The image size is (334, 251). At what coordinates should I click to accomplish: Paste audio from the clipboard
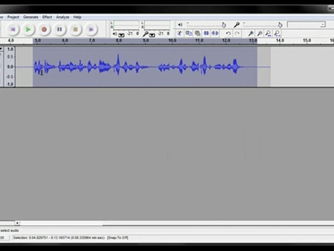pyautogui.click(x=198, y=33)
